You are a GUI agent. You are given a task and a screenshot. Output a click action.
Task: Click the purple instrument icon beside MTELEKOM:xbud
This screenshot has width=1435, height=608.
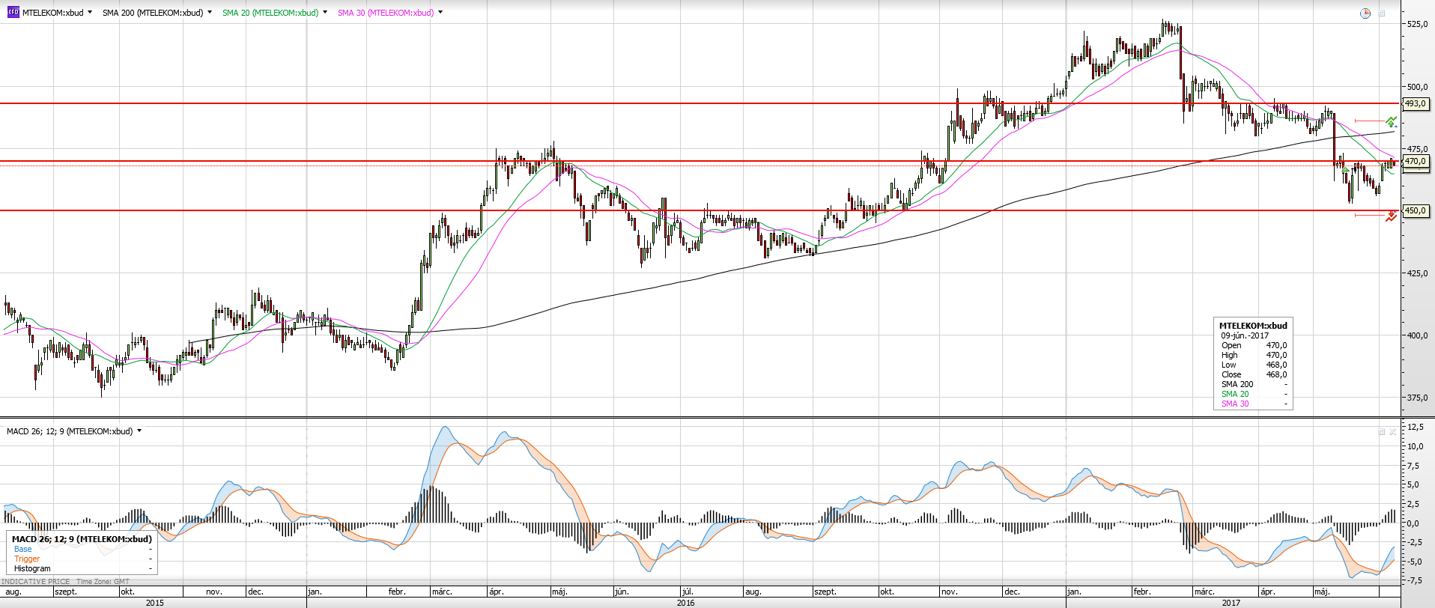point(13,13)
